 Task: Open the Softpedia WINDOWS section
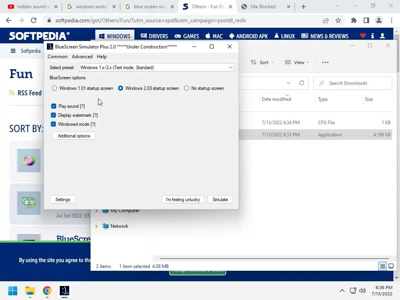click(115, 36)
